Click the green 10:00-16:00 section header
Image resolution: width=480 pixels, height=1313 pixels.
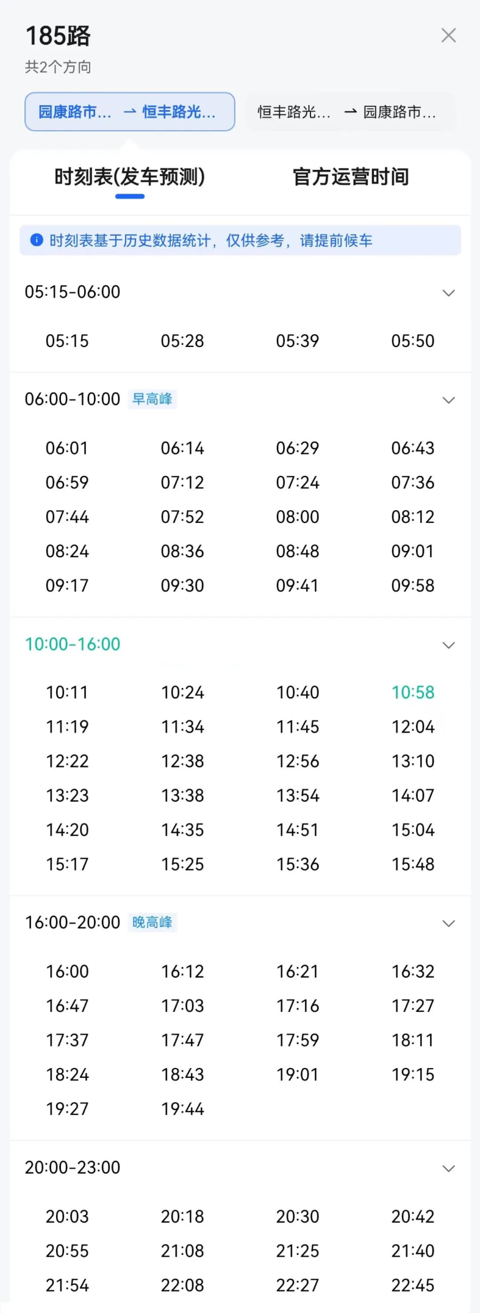pyautogui.click(x=73, y=644)
